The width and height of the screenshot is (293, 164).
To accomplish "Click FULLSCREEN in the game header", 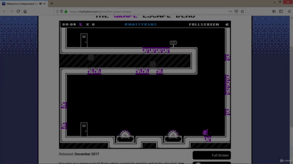I will coord(204,24).
